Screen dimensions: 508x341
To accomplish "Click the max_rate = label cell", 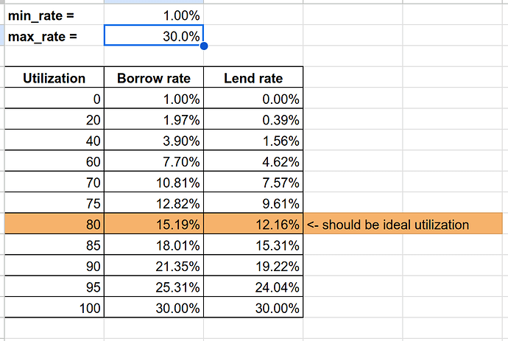I will pos(54,35).
